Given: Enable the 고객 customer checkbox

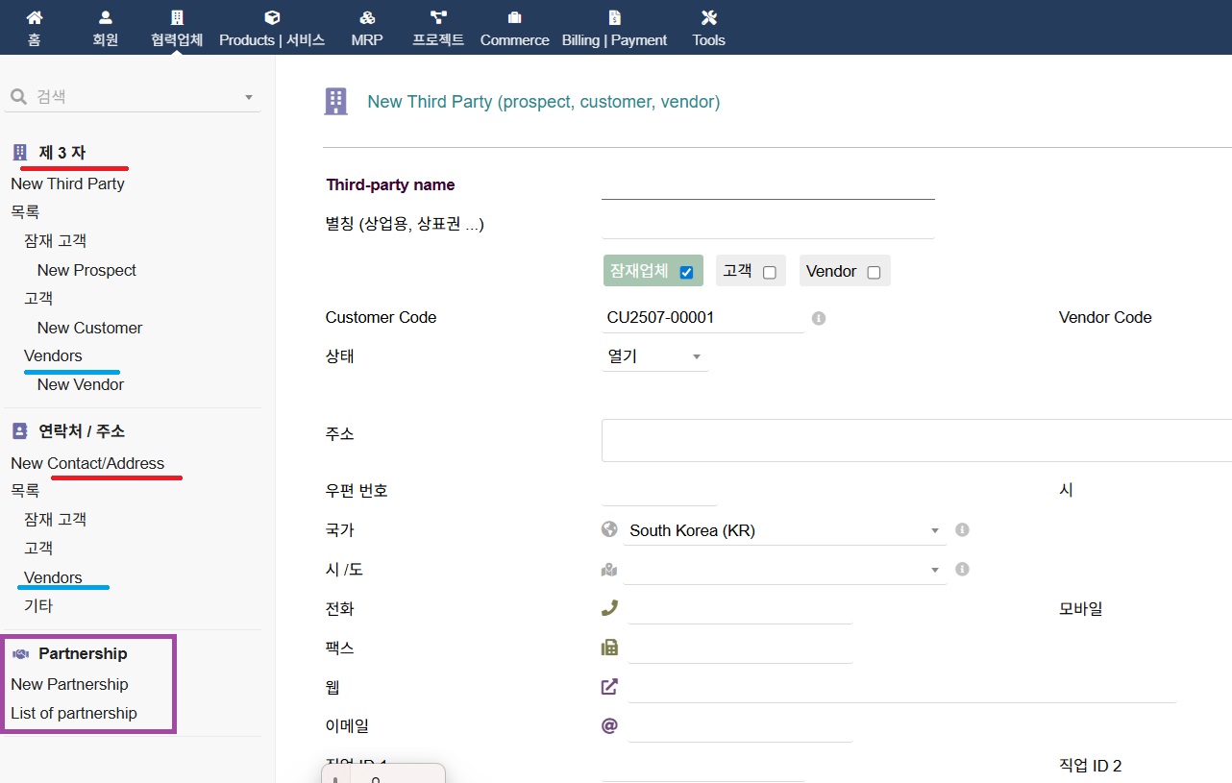Looking at the screenshot, I should (769, 272).
